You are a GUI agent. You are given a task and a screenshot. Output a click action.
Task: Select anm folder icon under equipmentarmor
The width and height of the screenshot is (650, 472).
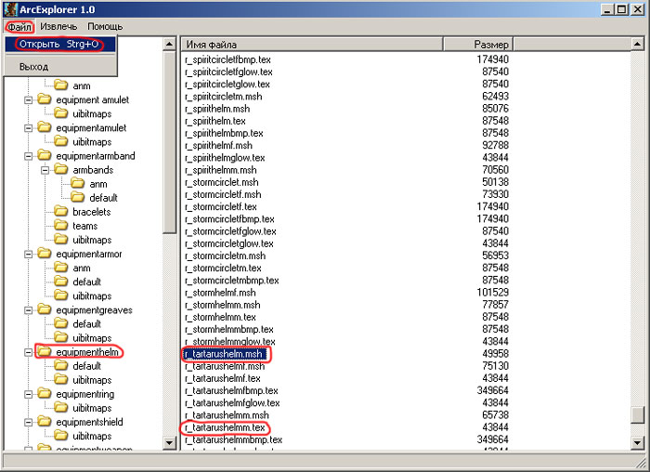point(61,268)
